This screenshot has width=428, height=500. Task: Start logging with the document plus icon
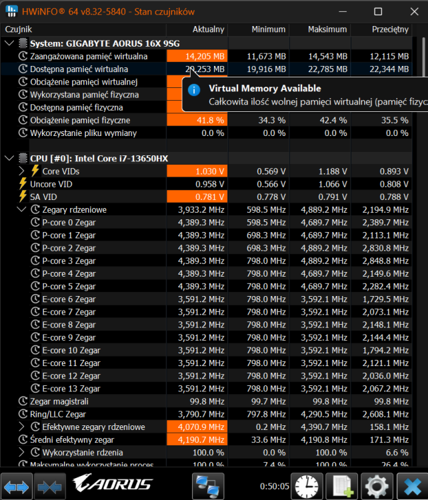coord(343,485)
